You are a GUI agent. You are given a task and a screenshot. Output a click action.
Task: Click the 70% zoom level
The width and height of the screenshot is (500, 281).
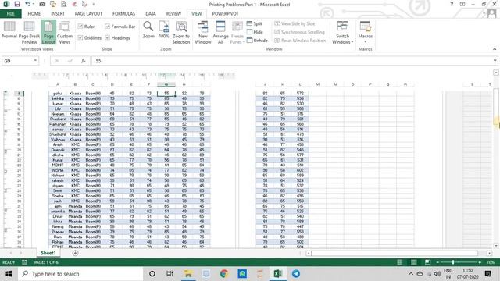pos(491,262)
